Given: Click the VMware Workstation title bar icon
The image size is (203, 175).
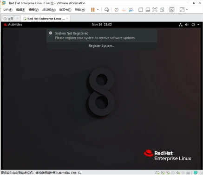Looking at the screenshot, I should click(3, 3).
